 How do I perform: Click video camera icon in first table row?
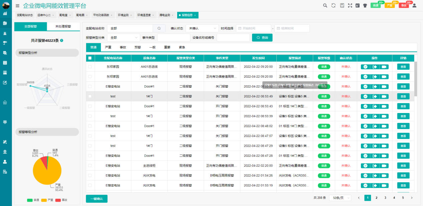(x=384, y=67)
